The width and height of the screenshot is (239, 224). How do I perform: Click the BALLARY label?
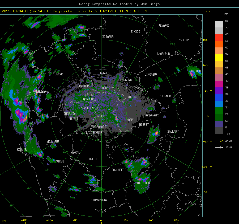(173, 132)
